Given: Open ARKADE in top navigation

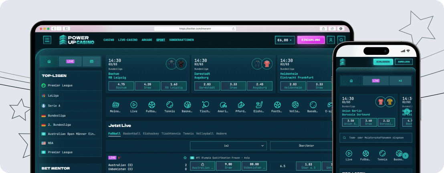Looking at the screenshot, I should point(147,40).
